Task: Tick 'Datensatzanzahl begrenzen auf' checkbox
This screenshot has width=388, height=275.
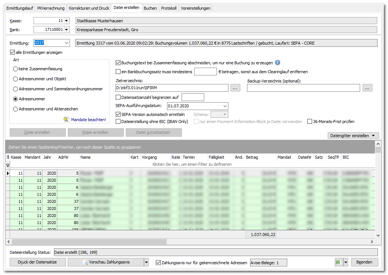Action: [118, 97]
